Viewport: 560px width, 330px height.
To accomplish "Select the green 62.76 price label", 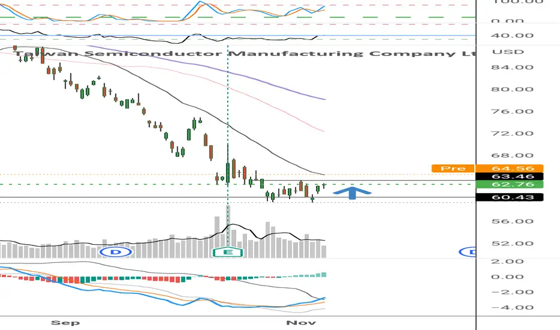I will 510,184.
